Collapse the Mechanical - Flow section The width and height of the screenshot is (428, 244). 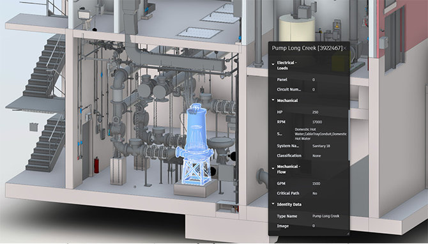(273, 169)
